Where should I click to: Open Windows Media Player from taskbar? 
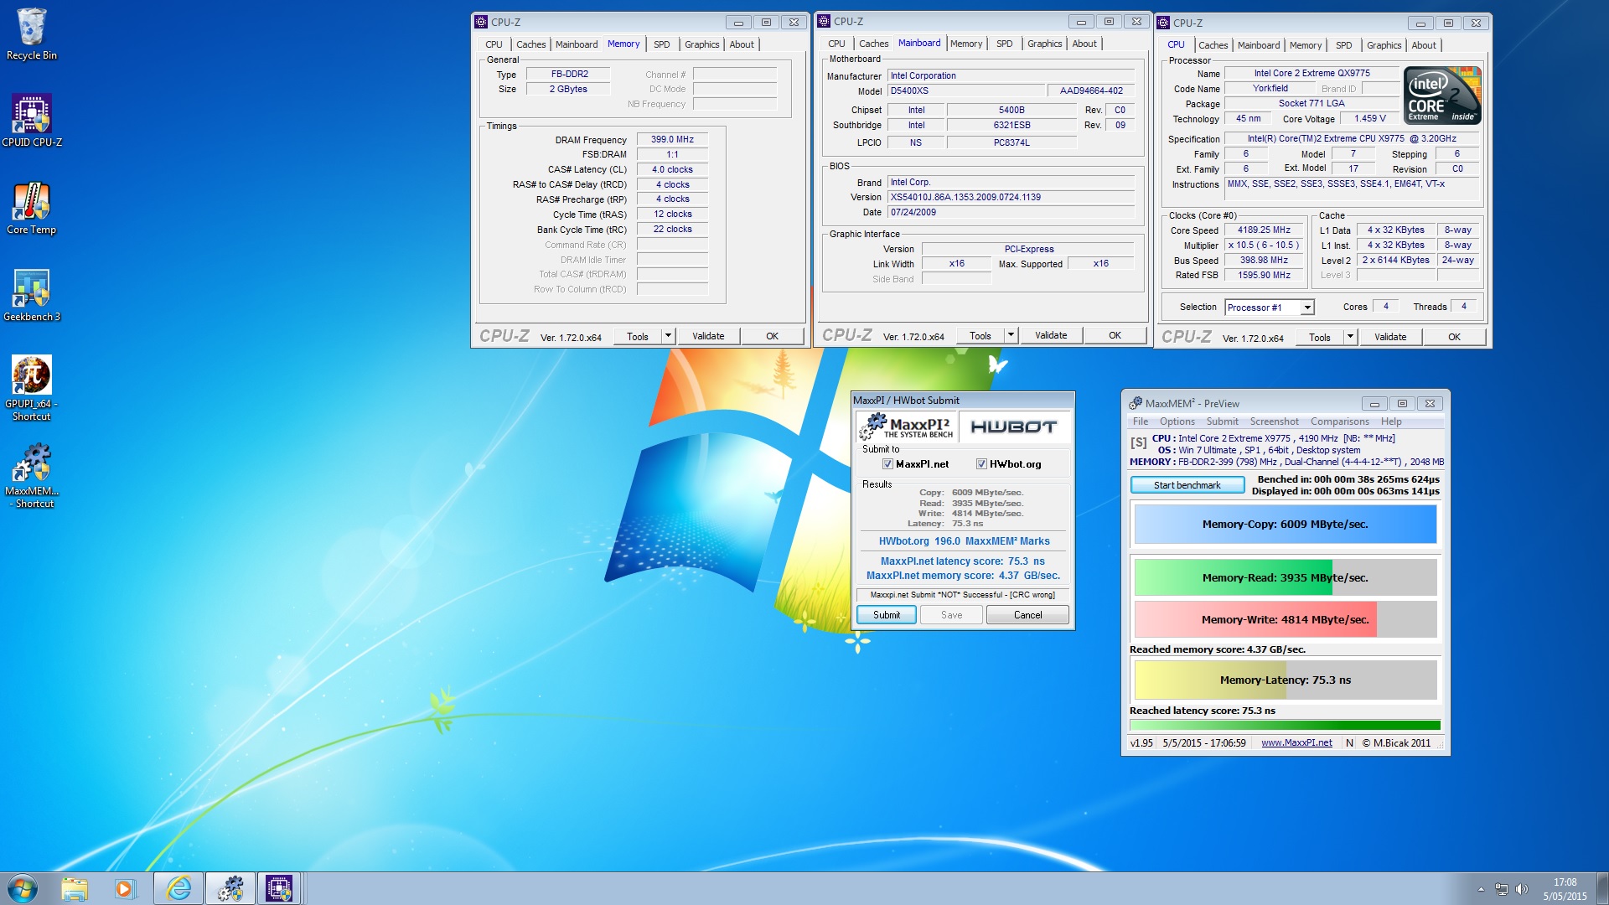pos(125,888)
